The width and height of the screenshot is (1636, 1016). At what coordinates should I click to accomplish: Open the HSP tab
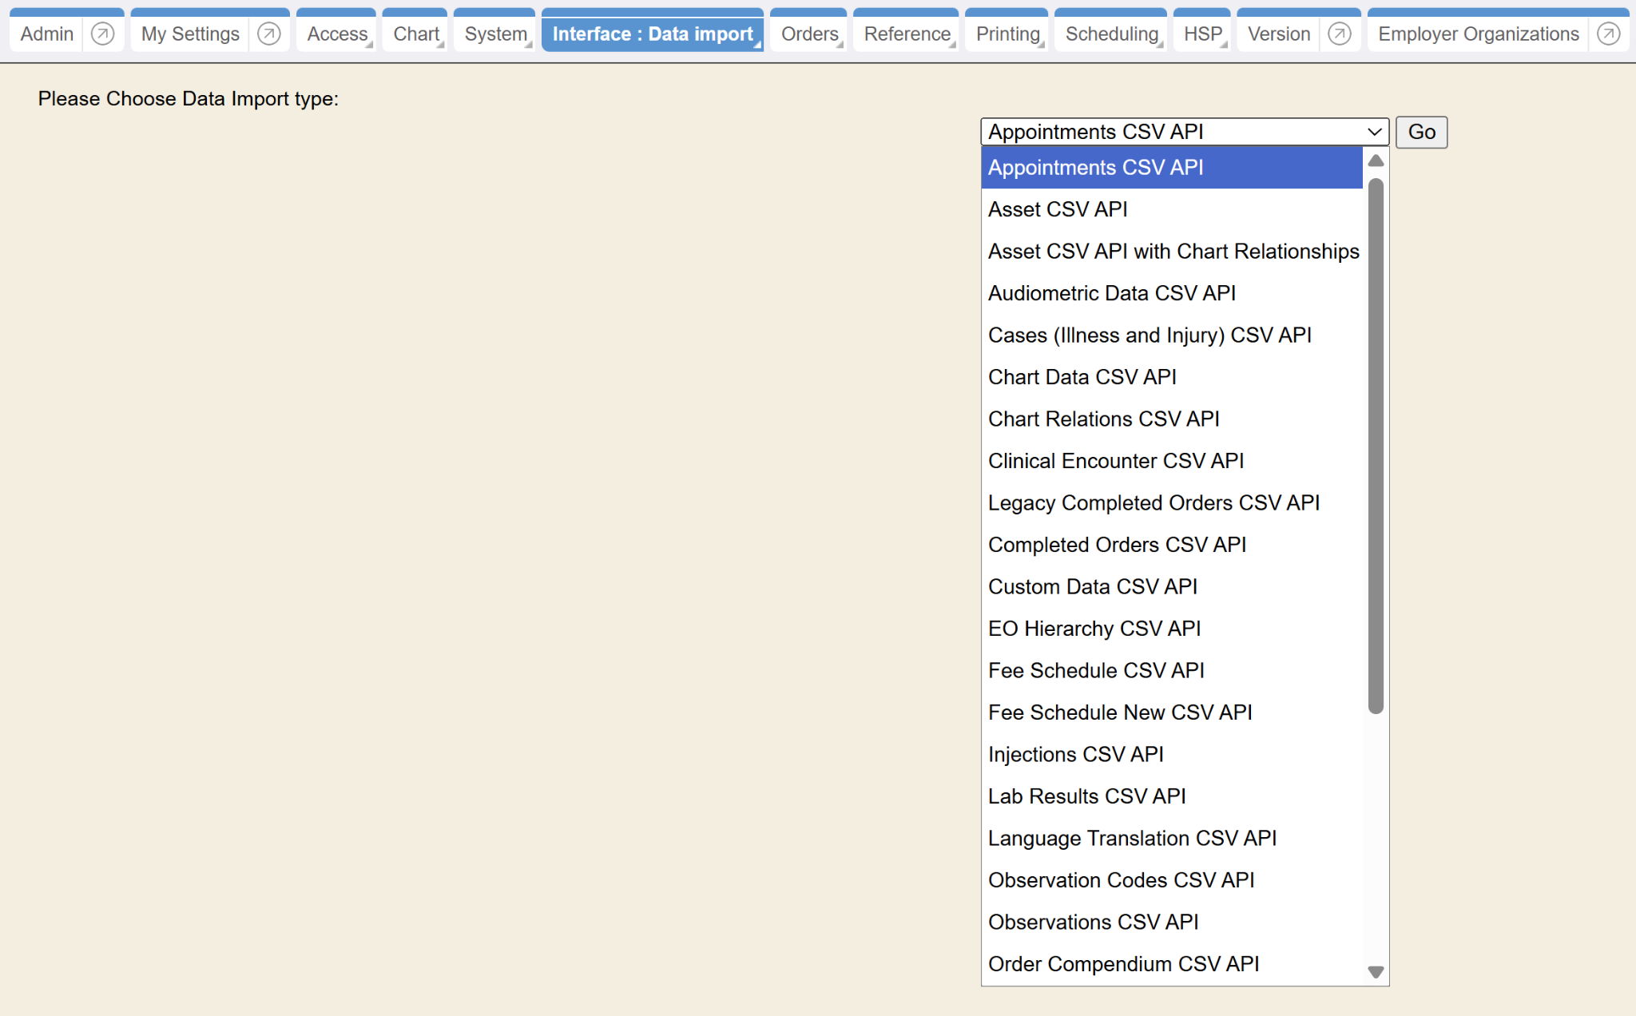1202,34
